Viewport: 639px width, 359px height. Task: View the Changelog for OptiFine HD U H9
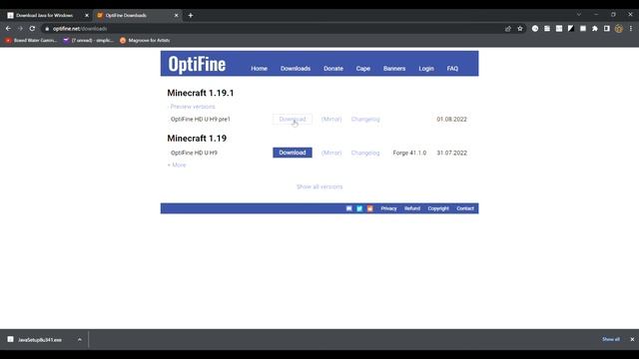[x=365, y=153]
